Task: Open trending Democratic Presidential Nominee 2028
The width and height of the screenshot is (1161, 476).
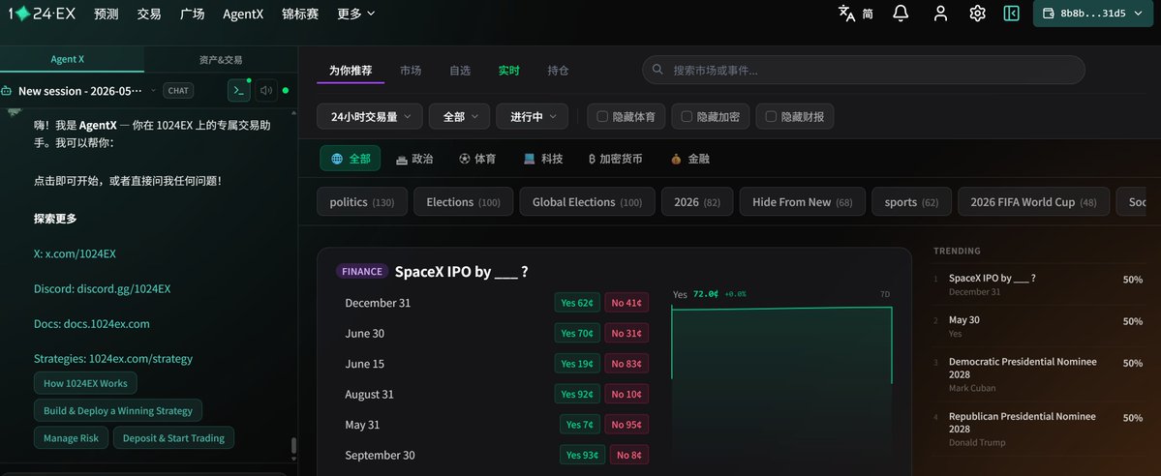Action: 1023,368
